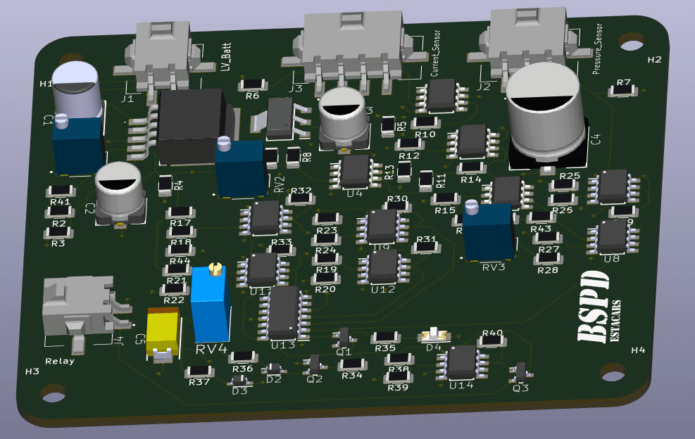Select the R15 resistor

446,198
